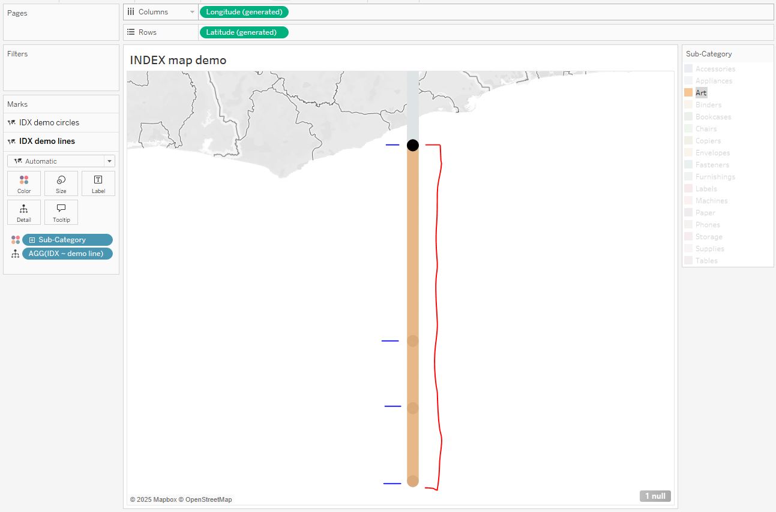Open the Columns shelf dropdown arrow
Screen dimensions: 776x512
tap(192, 12)
